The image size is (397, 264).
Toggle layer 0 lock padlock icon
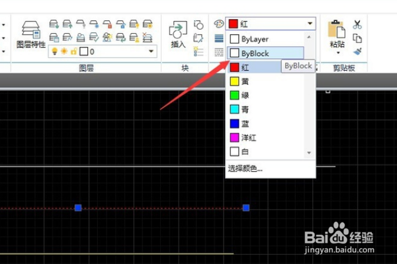73,51
